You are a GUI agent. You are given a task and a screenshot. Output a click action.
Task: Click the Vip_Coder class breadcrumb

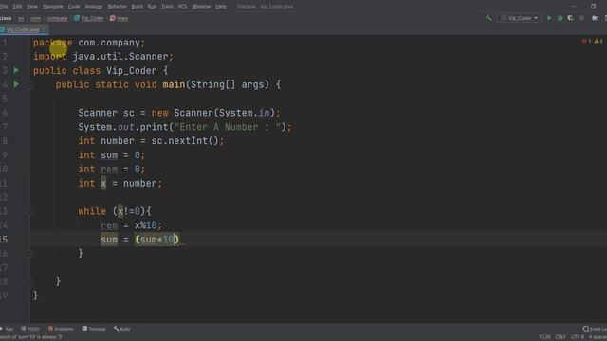[x=89, y=18]
